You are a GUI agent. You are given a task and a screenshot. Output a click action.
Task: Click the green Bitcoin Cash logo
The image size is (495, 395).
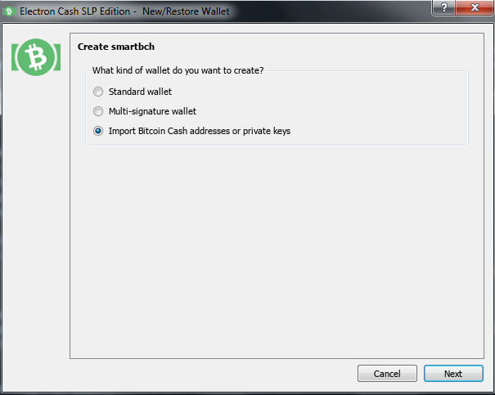click(36, 57)
